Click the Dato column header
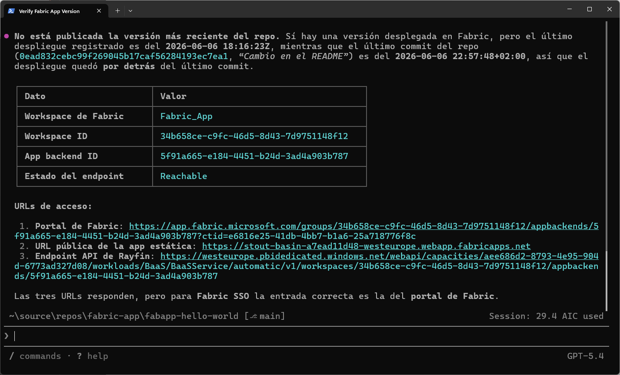The width and height of the screenshot is (620, 375). coord(35,96)
